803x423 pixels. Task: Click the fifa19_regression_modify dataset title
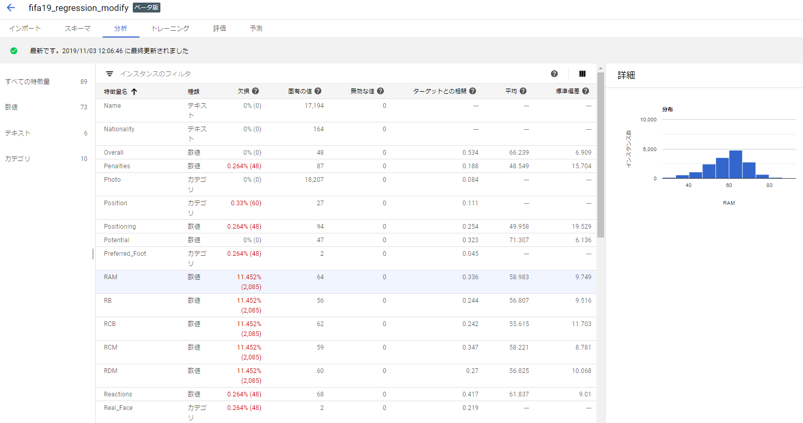pyautogui.click(x=79, y=8)
